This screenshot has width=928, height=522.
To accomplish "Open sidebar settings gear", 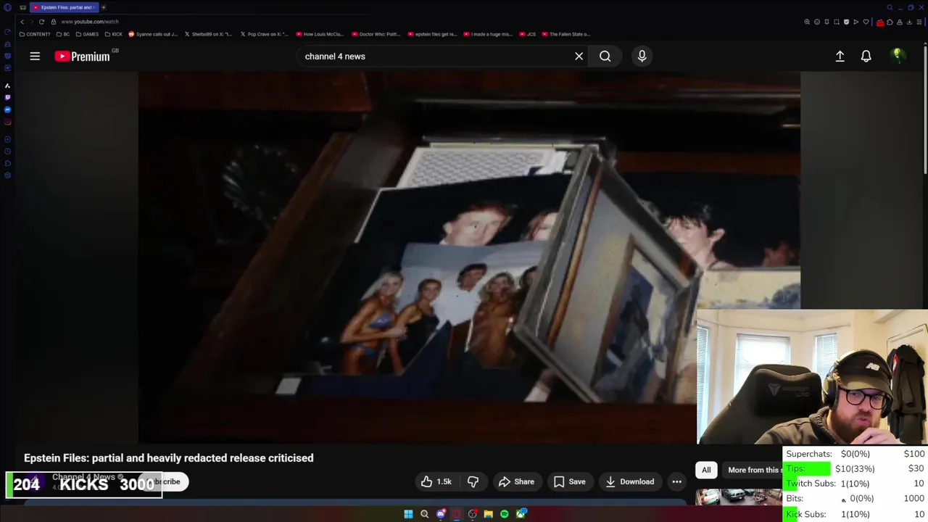I will point(8,175).
